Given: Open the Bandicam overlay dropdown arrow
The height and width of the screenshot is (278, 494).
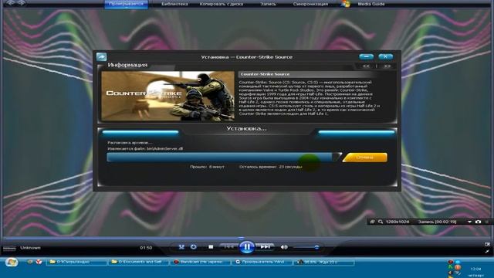Looking at the screenshot, I should point(469,222).
